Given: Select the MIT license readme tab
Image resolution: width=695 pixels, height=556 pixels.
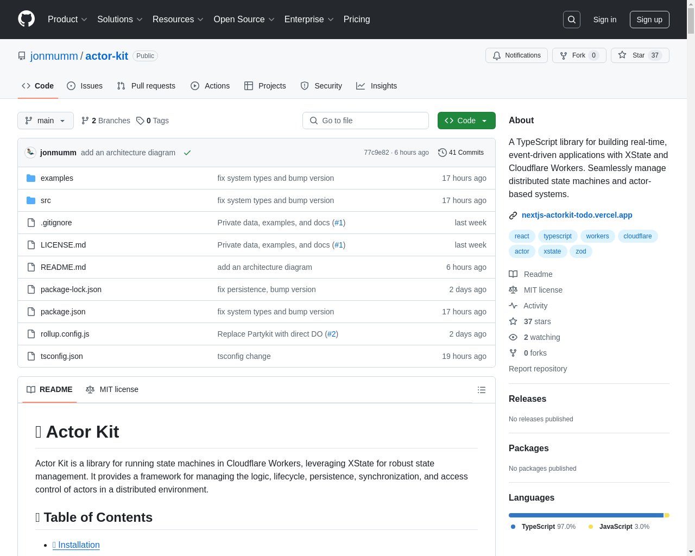Looking at the screenshot, I should click(112, 389).
